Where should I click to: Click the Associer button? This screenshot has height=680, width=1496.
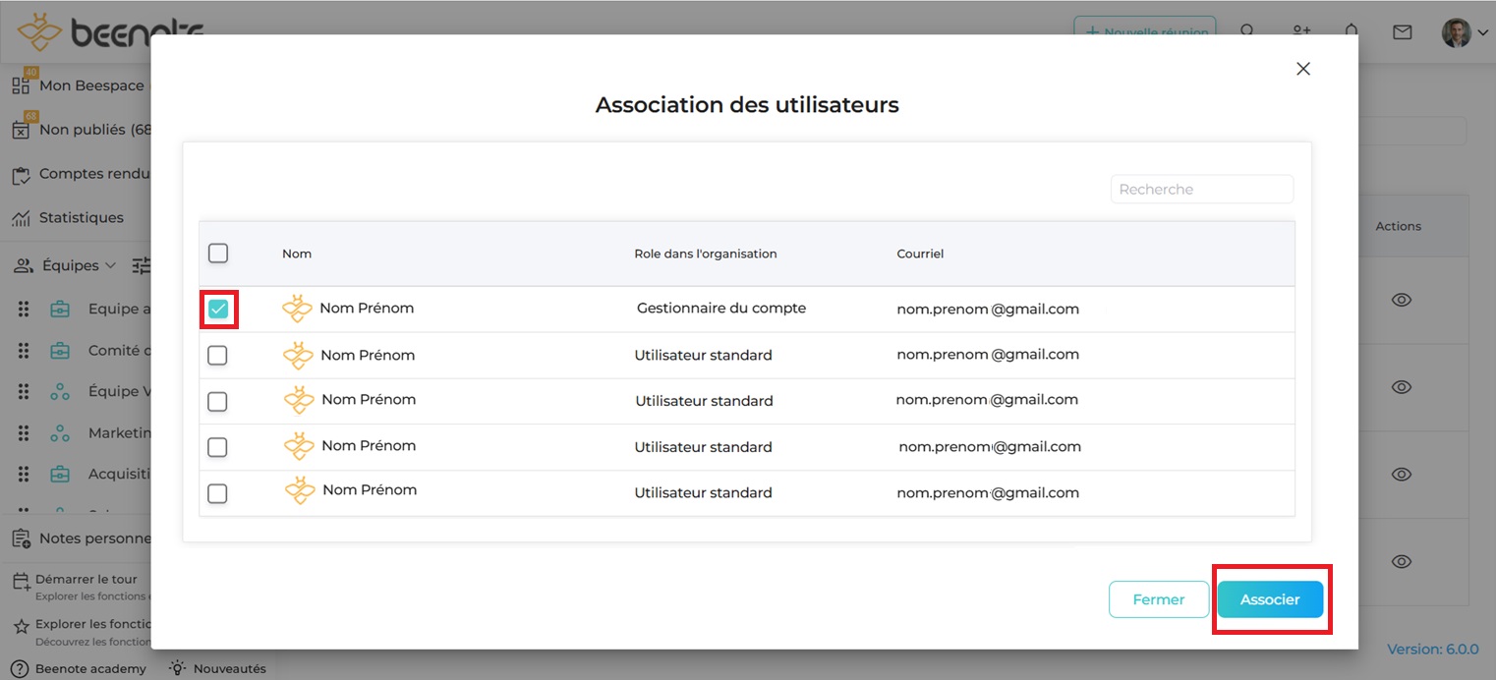click(1270, 599)
